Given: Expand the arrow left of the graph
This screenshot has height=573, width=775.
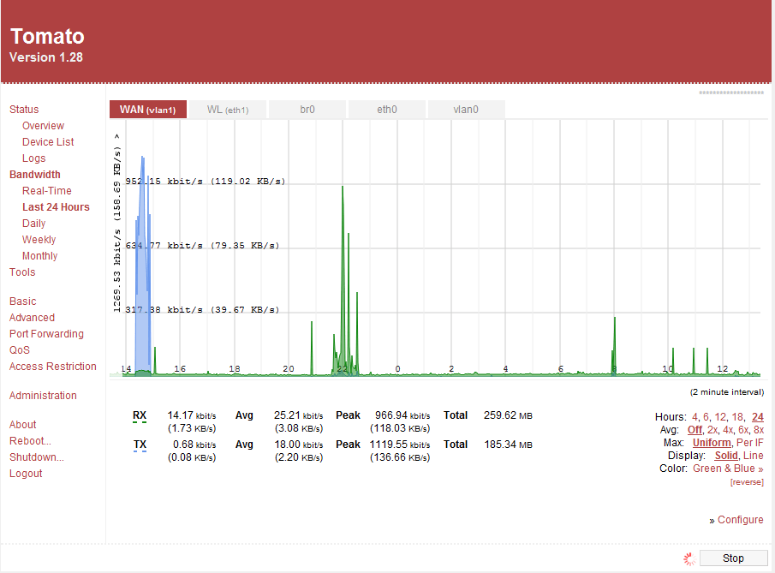Looking at the screenshot, I should 116,134.
